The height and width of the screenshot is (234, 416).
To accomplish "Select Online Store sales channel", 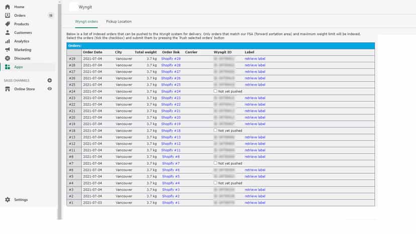I will tap(25, 89).
